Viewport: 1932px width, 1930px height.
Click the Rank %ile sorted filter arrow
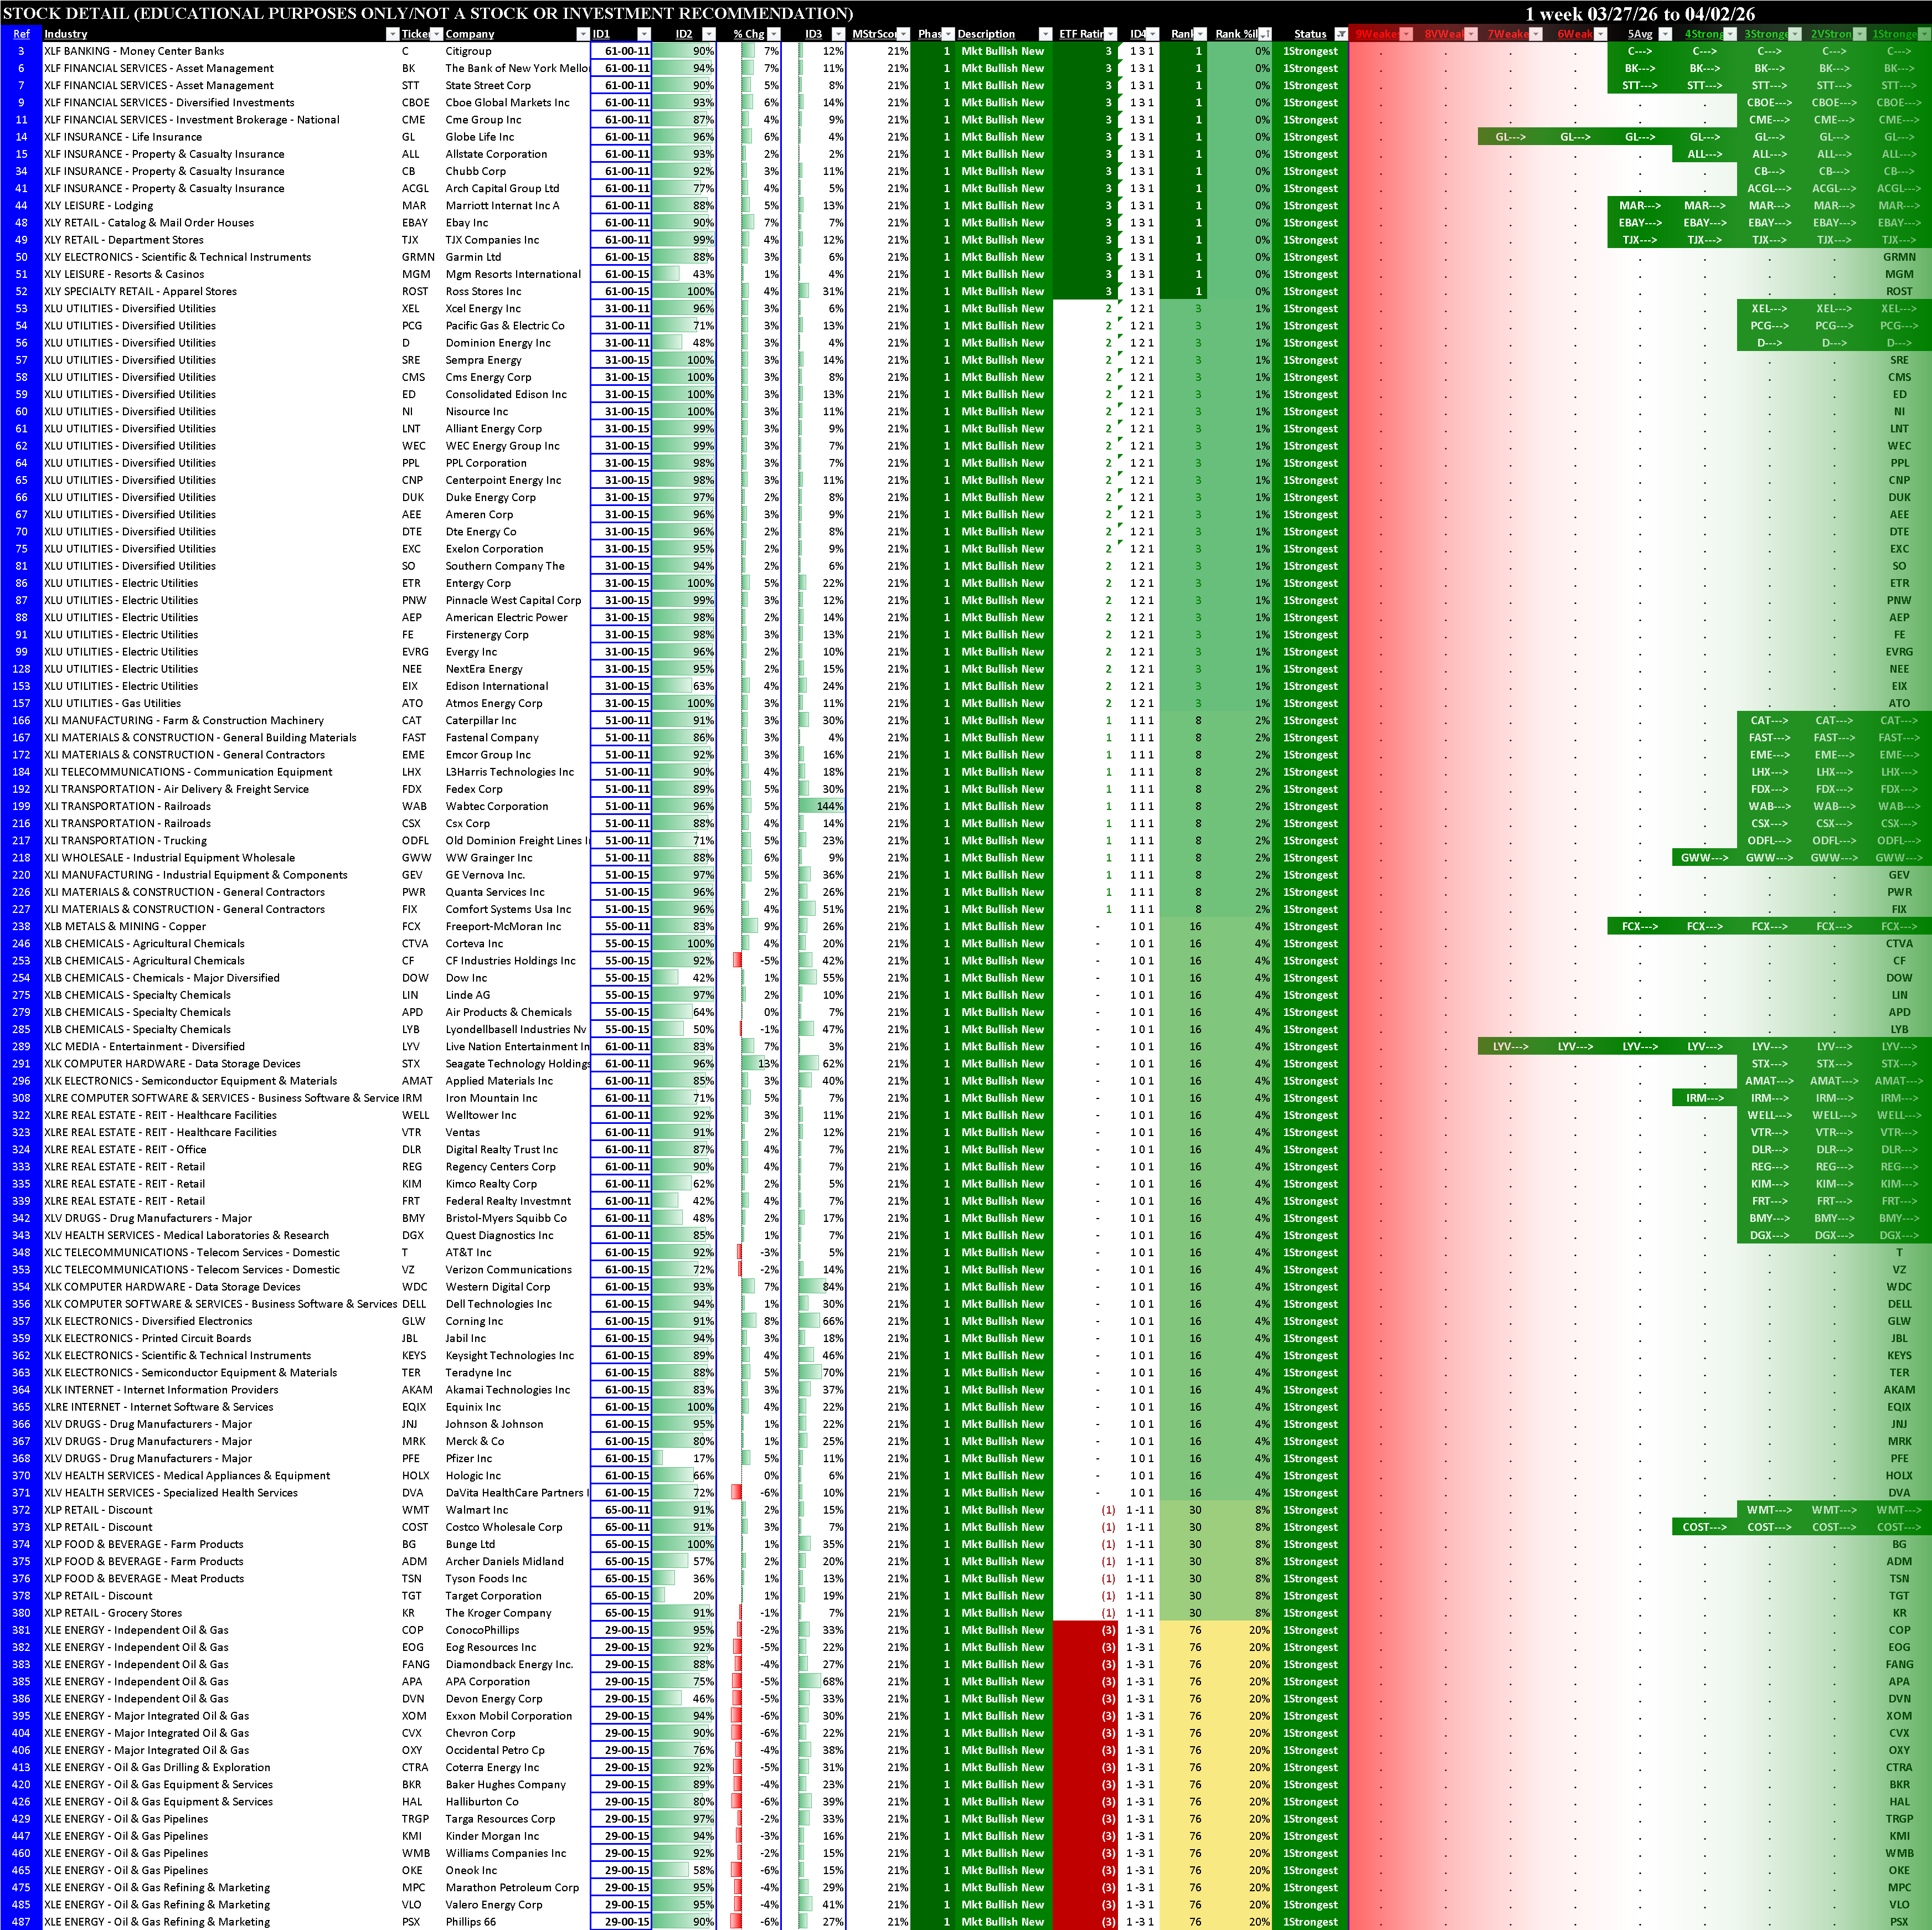pos(1264,34)
